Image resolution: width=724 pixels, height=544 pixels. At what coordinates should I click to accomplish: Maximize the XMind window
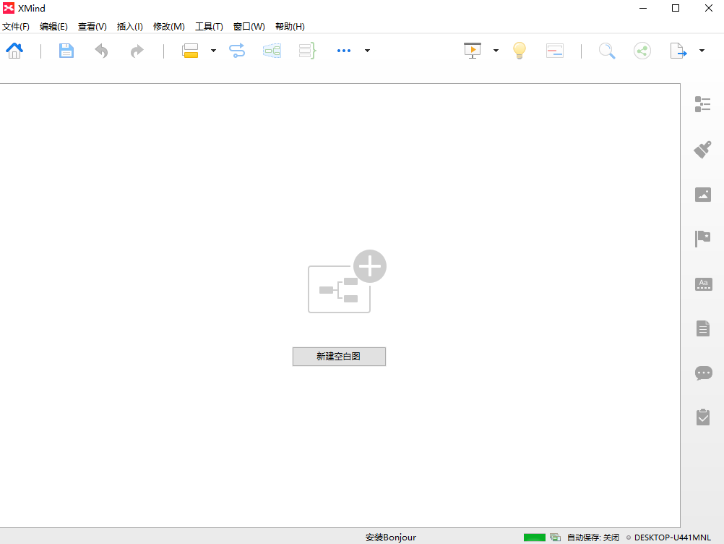(x=675, y=9)
